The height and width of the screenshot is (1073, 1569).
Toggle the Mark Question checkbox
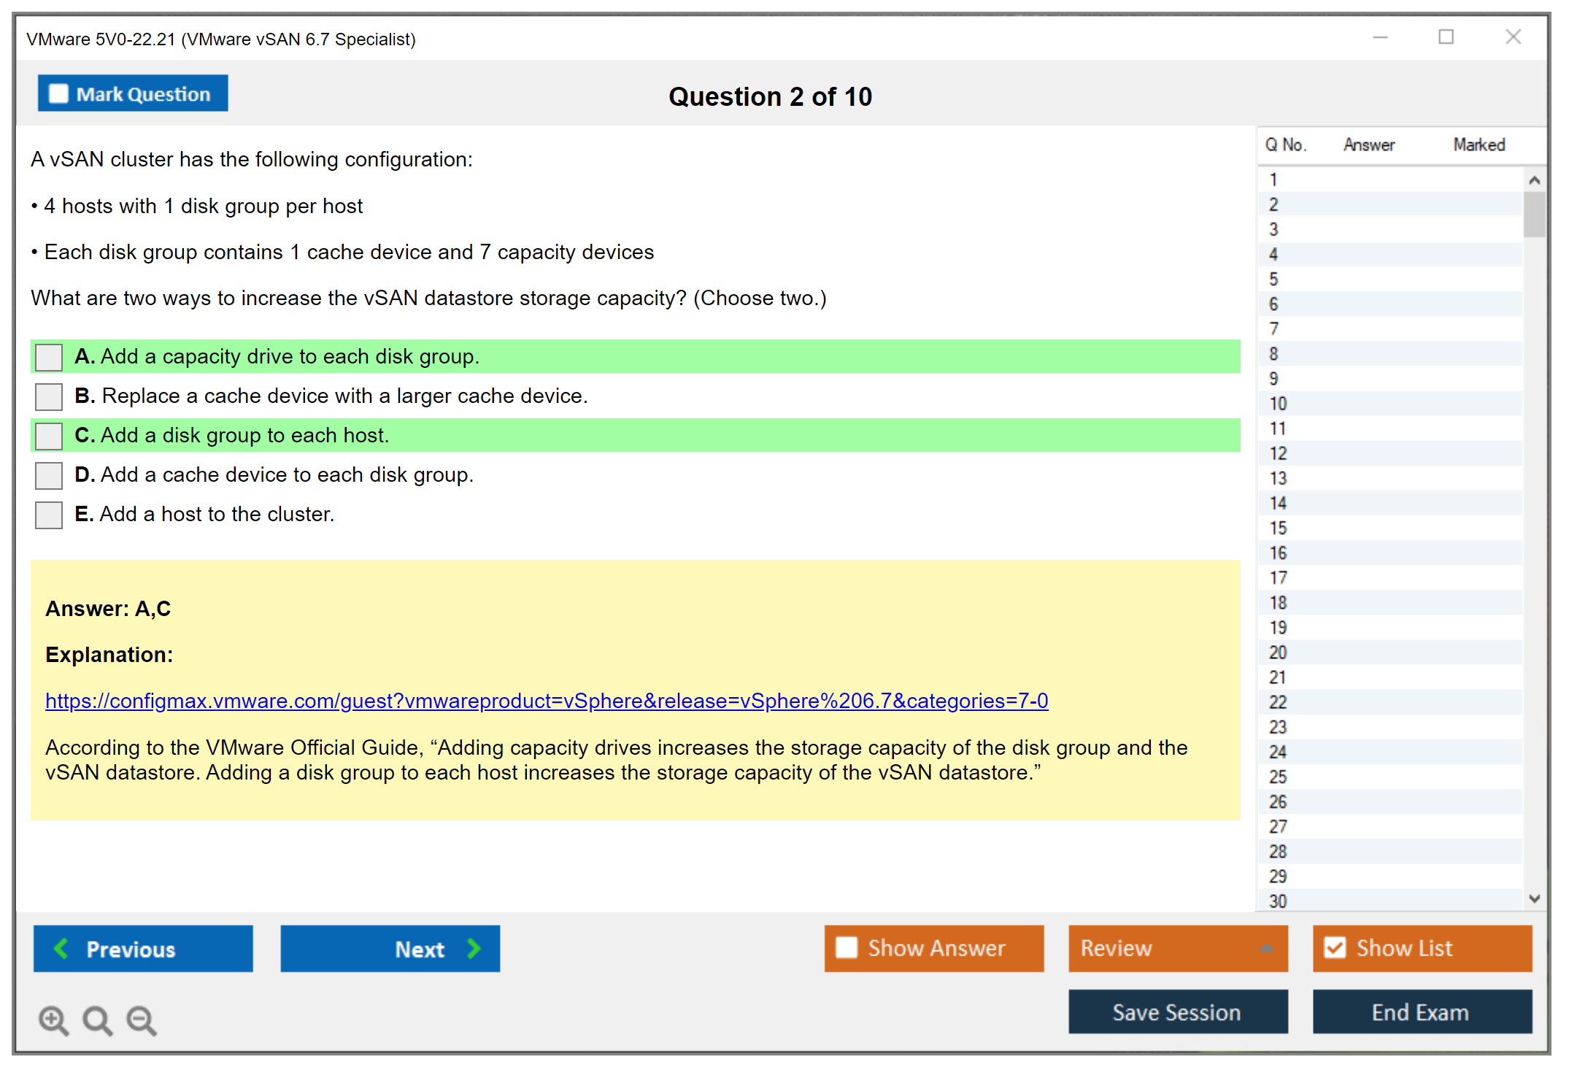58,94
